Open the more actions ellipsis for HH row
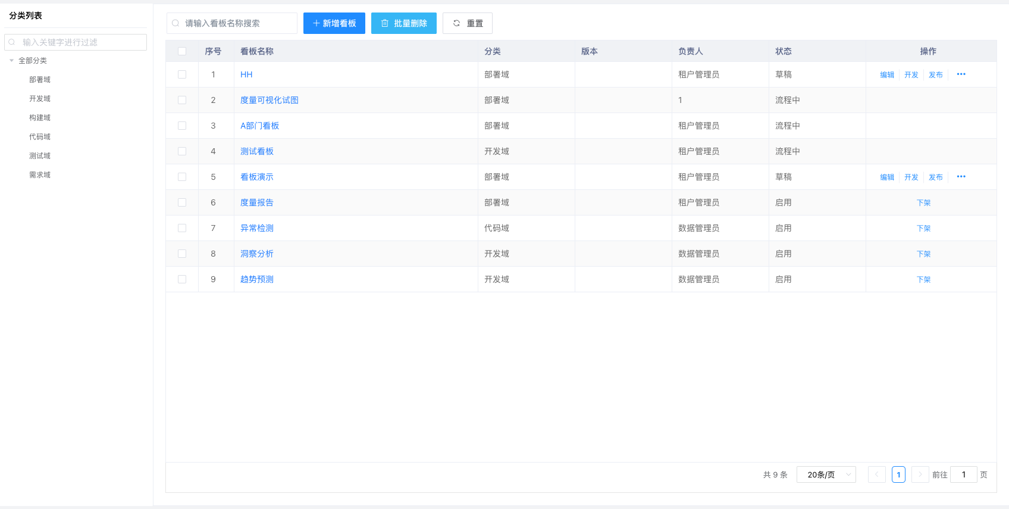 [961, 74]
